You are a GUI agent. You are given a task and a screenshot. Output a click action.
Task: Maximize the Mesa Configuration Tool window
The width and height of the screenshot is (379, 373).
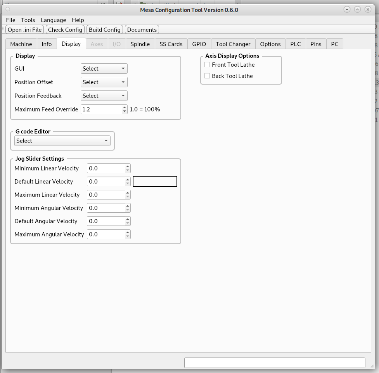(x=357, y=9)
